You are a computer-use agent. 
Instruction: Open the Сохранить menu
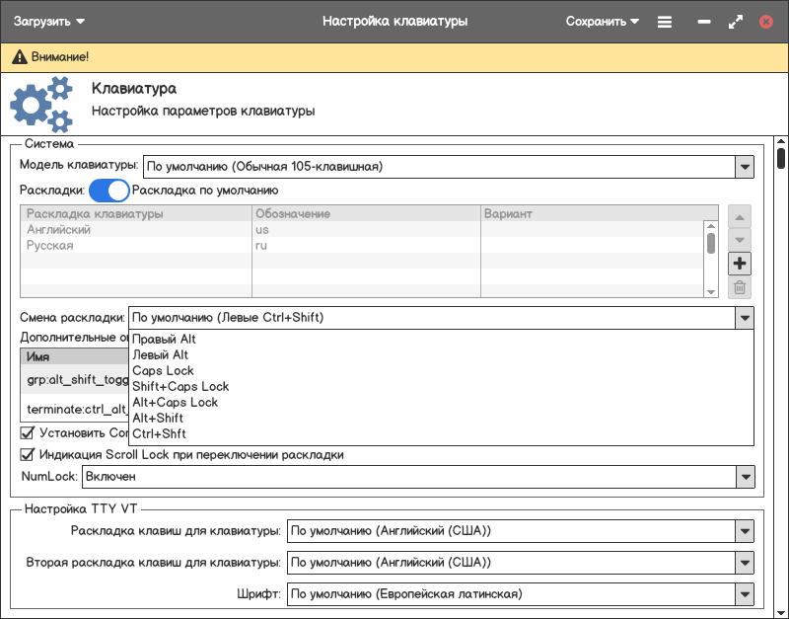[x=602, y=21]
